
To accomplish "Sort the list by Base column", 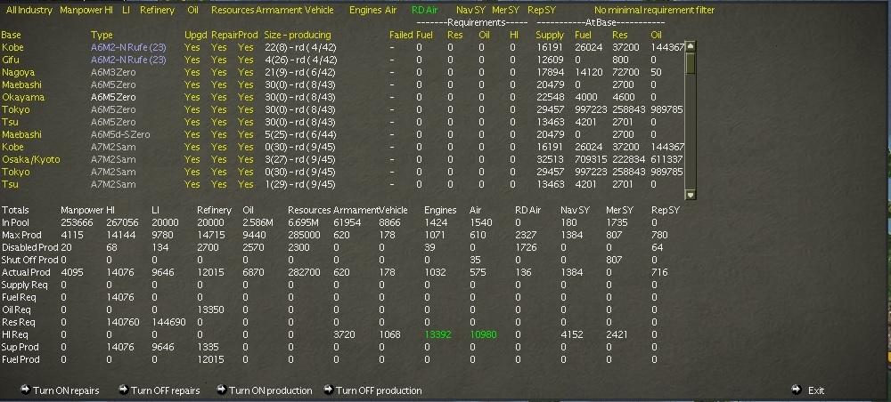I will click(x=12, y=36).
